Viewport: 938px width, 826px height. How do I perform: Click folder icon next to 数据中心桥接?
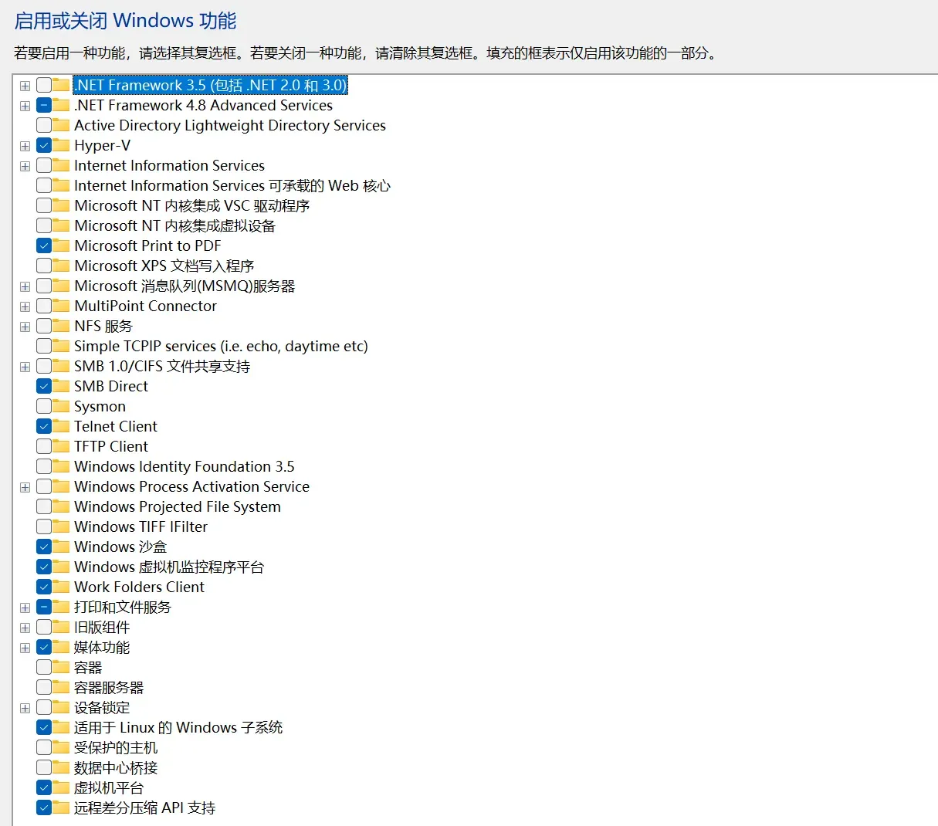click(61, 767)
